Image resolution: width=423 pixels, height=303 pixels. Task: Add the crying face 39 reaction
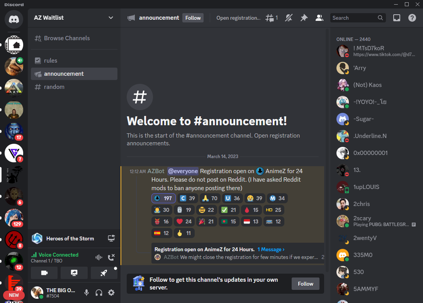[x=255, y=198]
